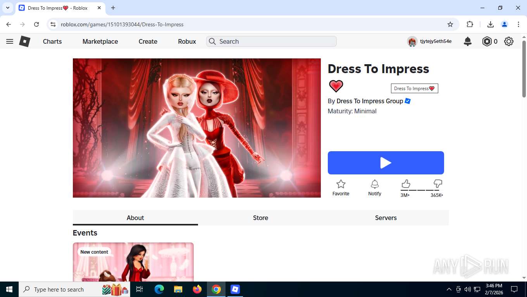The image size is (527, 297).
Task: Open Chrome three-dot menu
Action: 518,24
